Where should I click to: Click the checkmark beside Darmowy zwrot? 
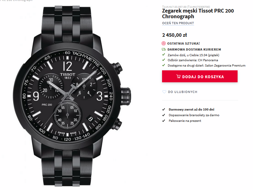[163, 110]
